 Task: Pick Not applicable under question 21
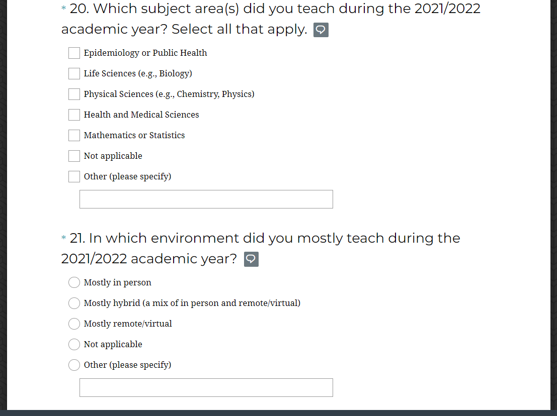coord(74,344)
